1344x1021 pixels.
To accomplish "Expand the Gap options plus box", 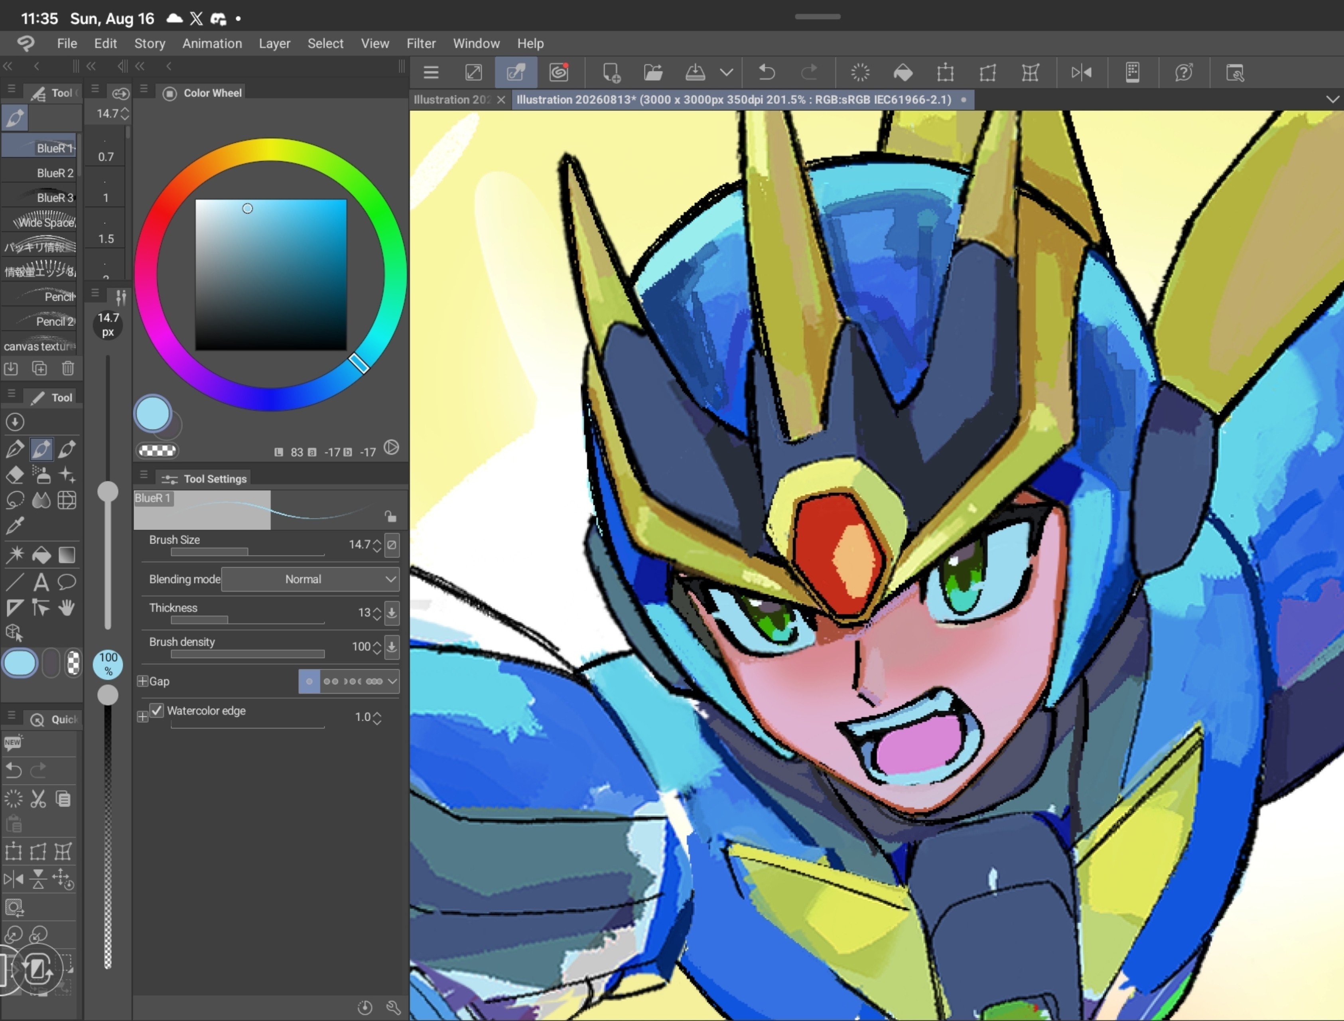I will click(x=142, y=681).
